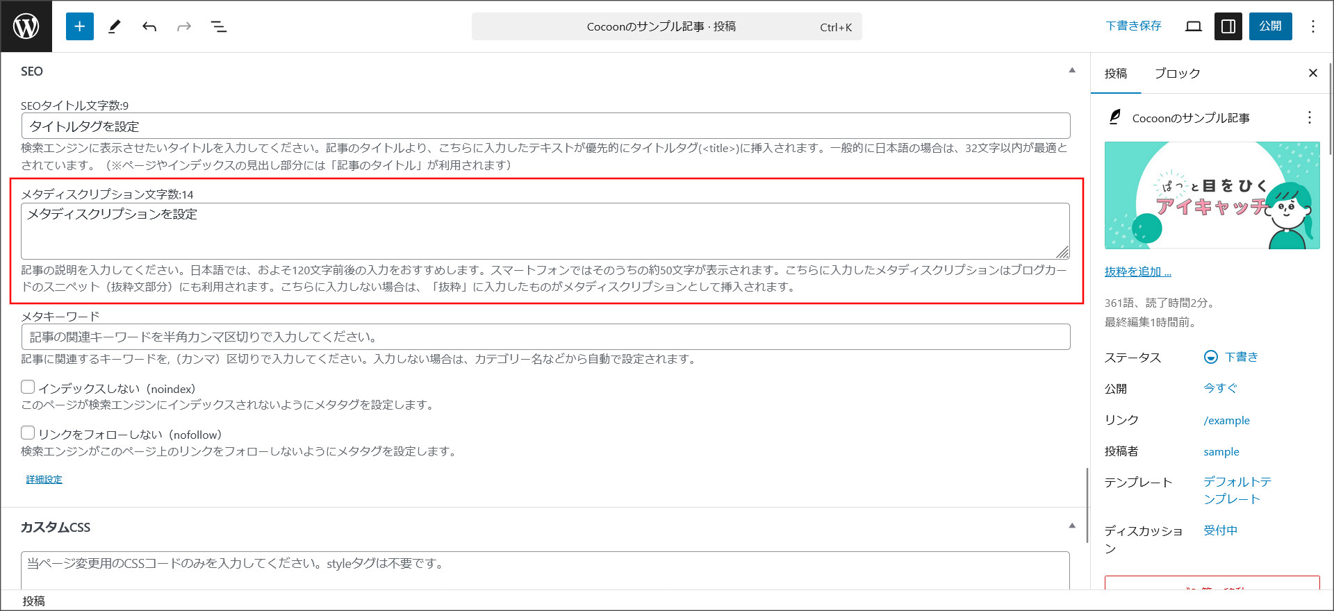This screenshot has height=611, width=1334.
Task: Change the author sample
Action: pos(1221,451)
